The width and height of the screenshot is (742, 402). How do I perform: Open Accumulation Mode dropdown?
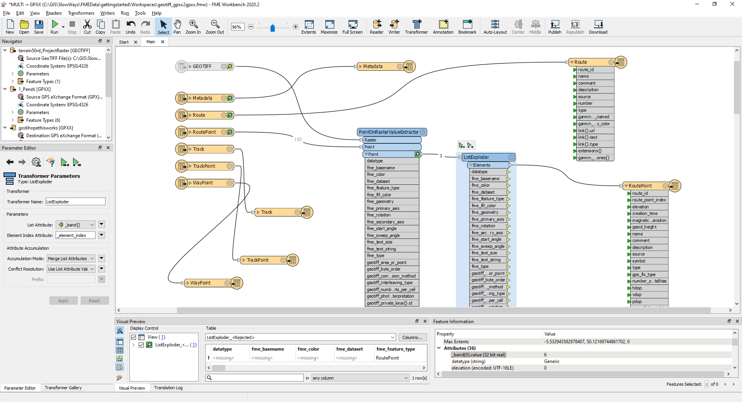71,258
